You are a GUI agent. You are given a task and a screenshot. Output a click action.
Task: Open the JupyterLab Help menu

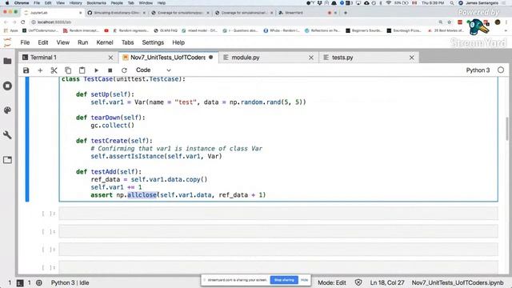click(x=178, y=42)
